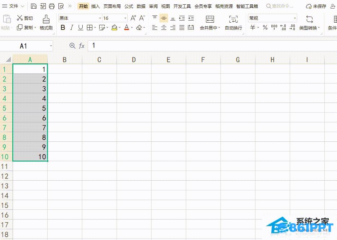Open the 智能工具箱 tab
This screenshot has width=337, height=240.
click(x=247, y=6)
